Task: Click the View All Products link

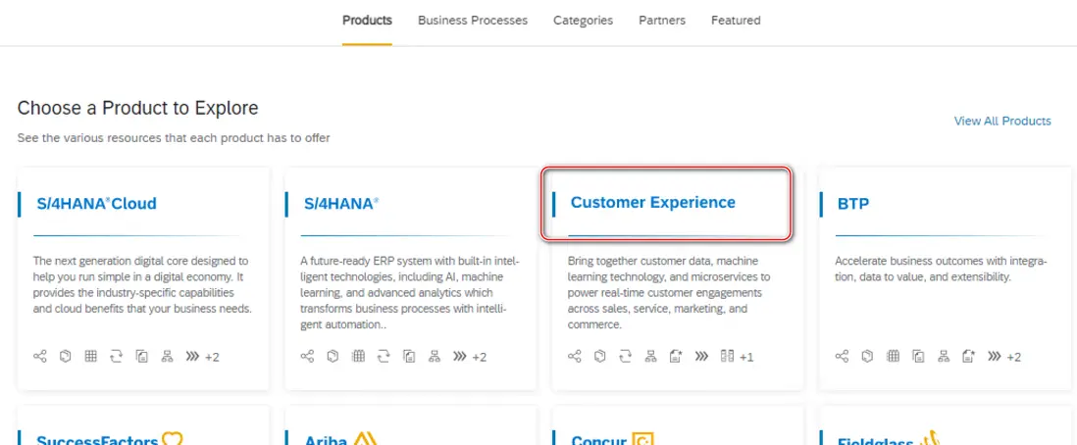Action: [1002, 122]
